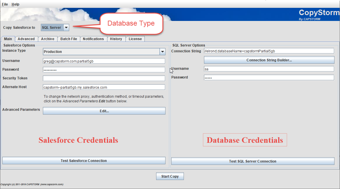Click Test Salesforce Connection button
The image size is (340, 189).
click(84, 161)
